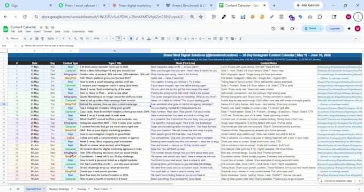364x192 pixels.
Task: Open Content Cal tab dropdown arrow
Action: tap(44, 189)
